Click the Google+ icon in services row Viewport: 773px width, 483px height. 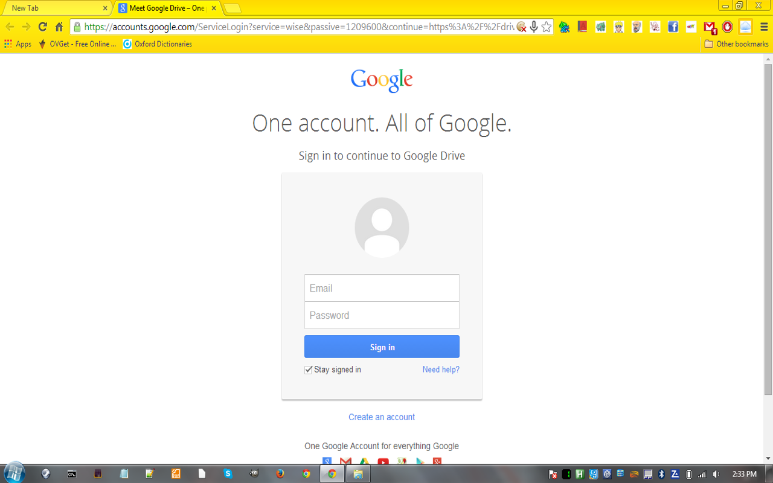tap(437, 462)
